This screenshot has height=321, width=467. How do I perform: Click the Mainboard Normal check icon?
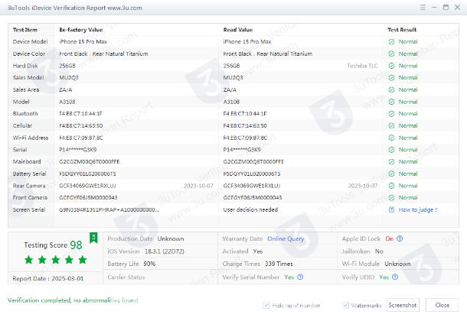point(391,162)
